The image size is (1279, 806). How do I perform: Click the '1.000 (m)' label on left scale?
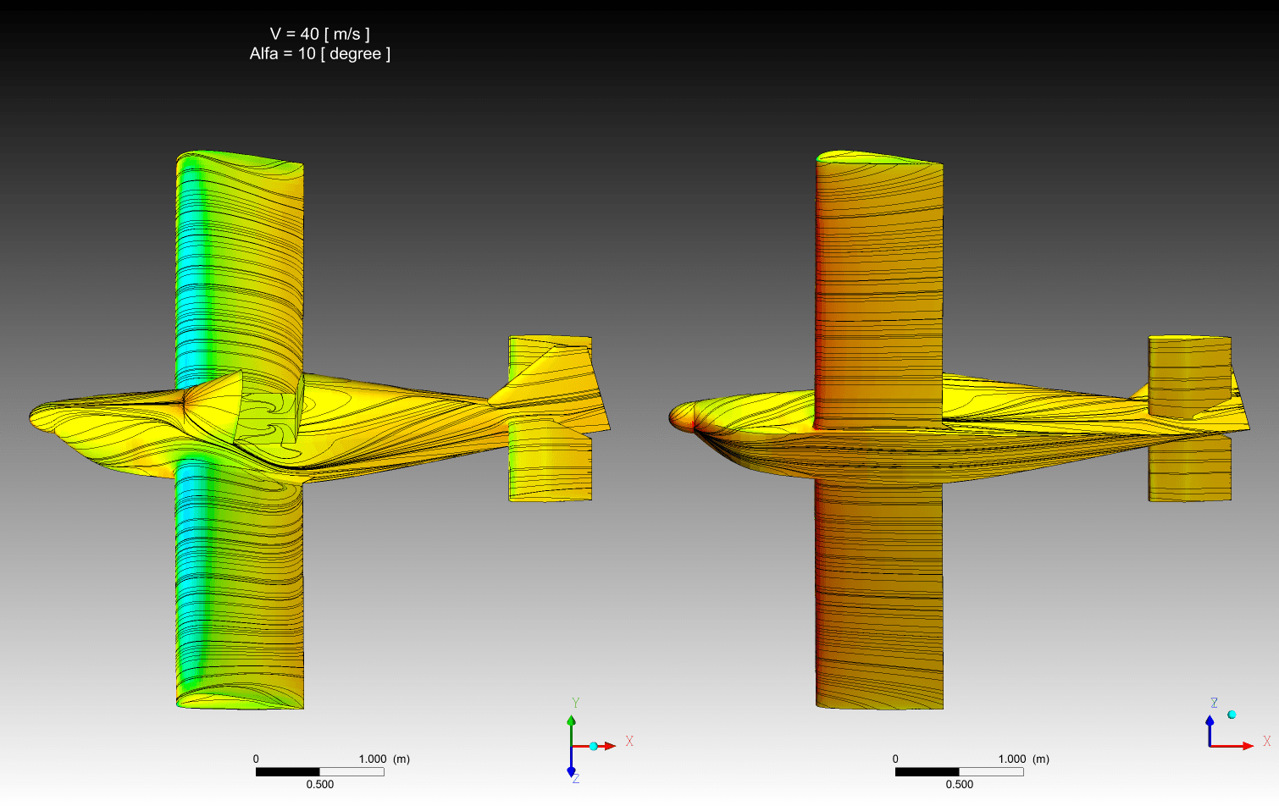[x=384, y=759]
